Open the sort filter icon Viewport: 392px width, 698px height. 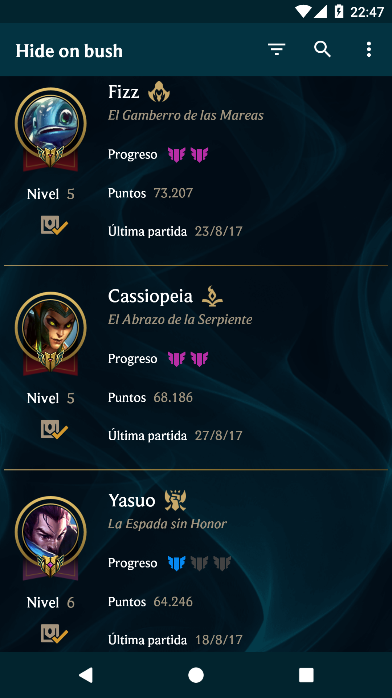coord(277,49)
